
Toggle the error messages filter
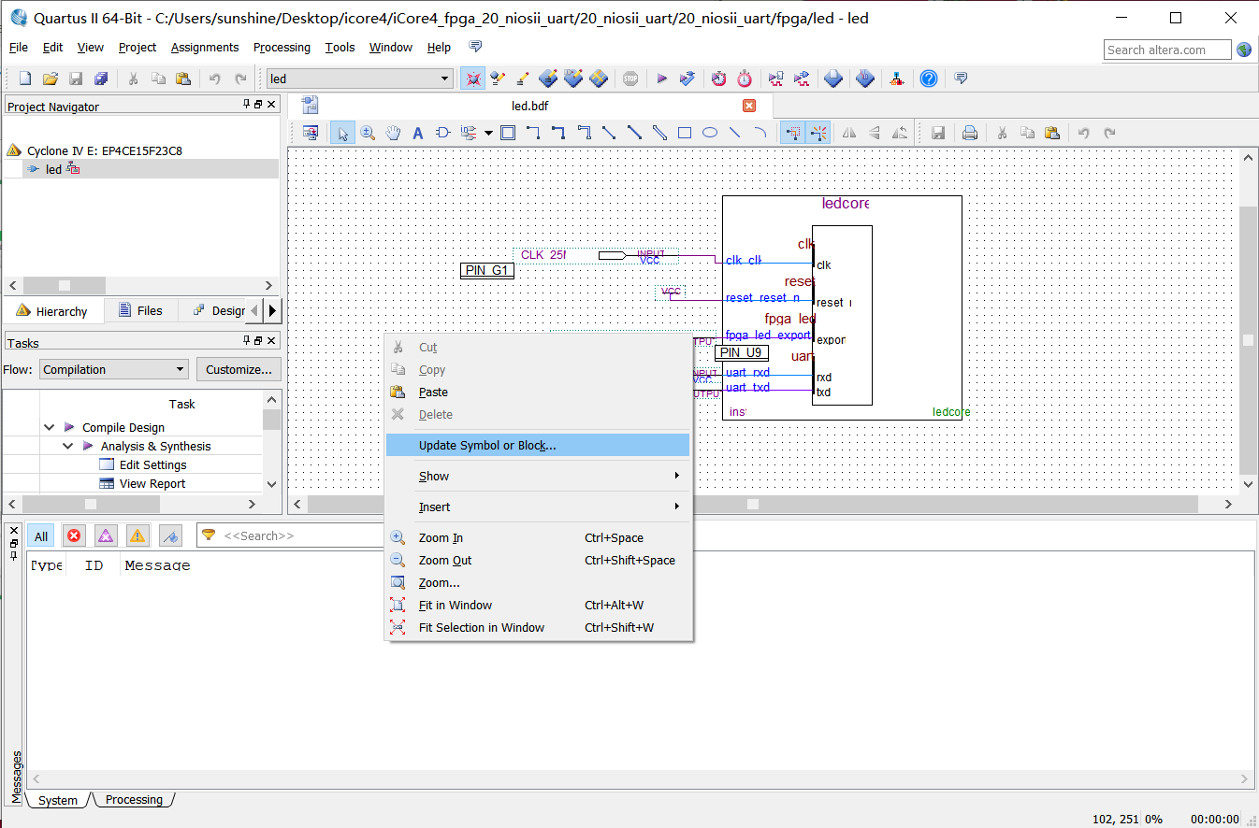click(x=74, y=535)
